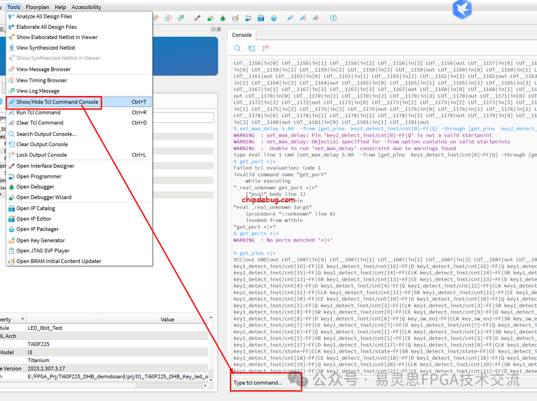Choose Run Tcl Command from Tools menu
The image size is (537, 401).
pos(38,112)
